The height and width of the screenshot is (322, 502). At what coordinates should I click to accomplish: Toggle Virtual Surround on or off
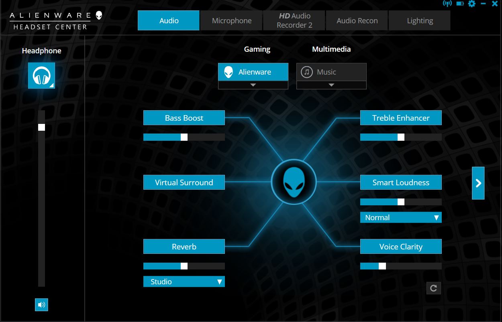(x=184, y=182)
